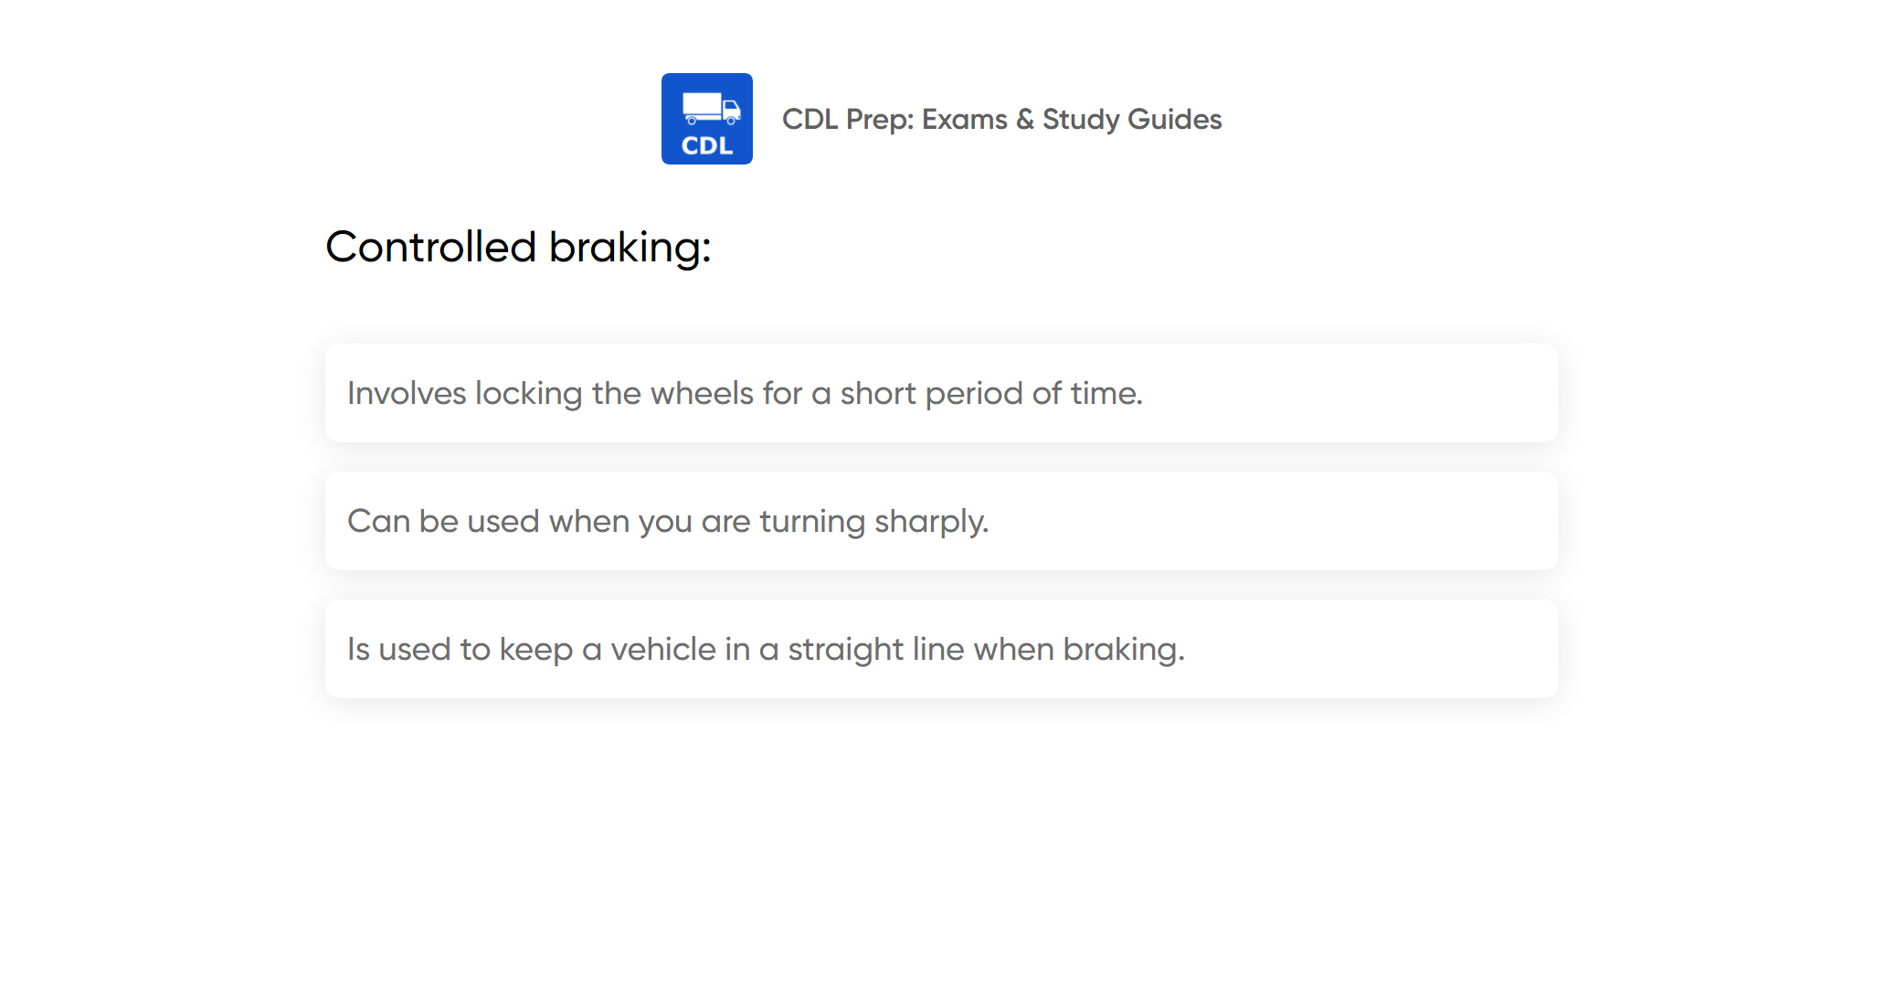Choose "Can be used when you are turning sharply."
This screenshot has height=987, width=1884.
[668, 521]
